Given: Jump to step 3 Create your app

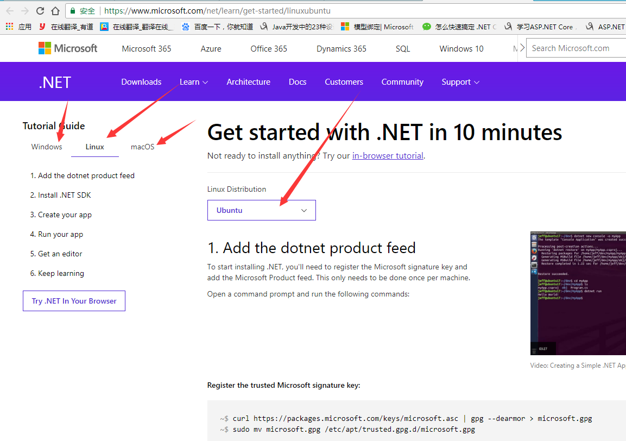Looking at the screenshot, I should [x=61, y=215].
